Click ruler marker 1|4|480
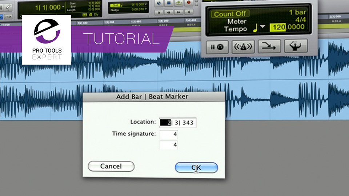Viewport: 349px width, 196px height. [191, 20]
